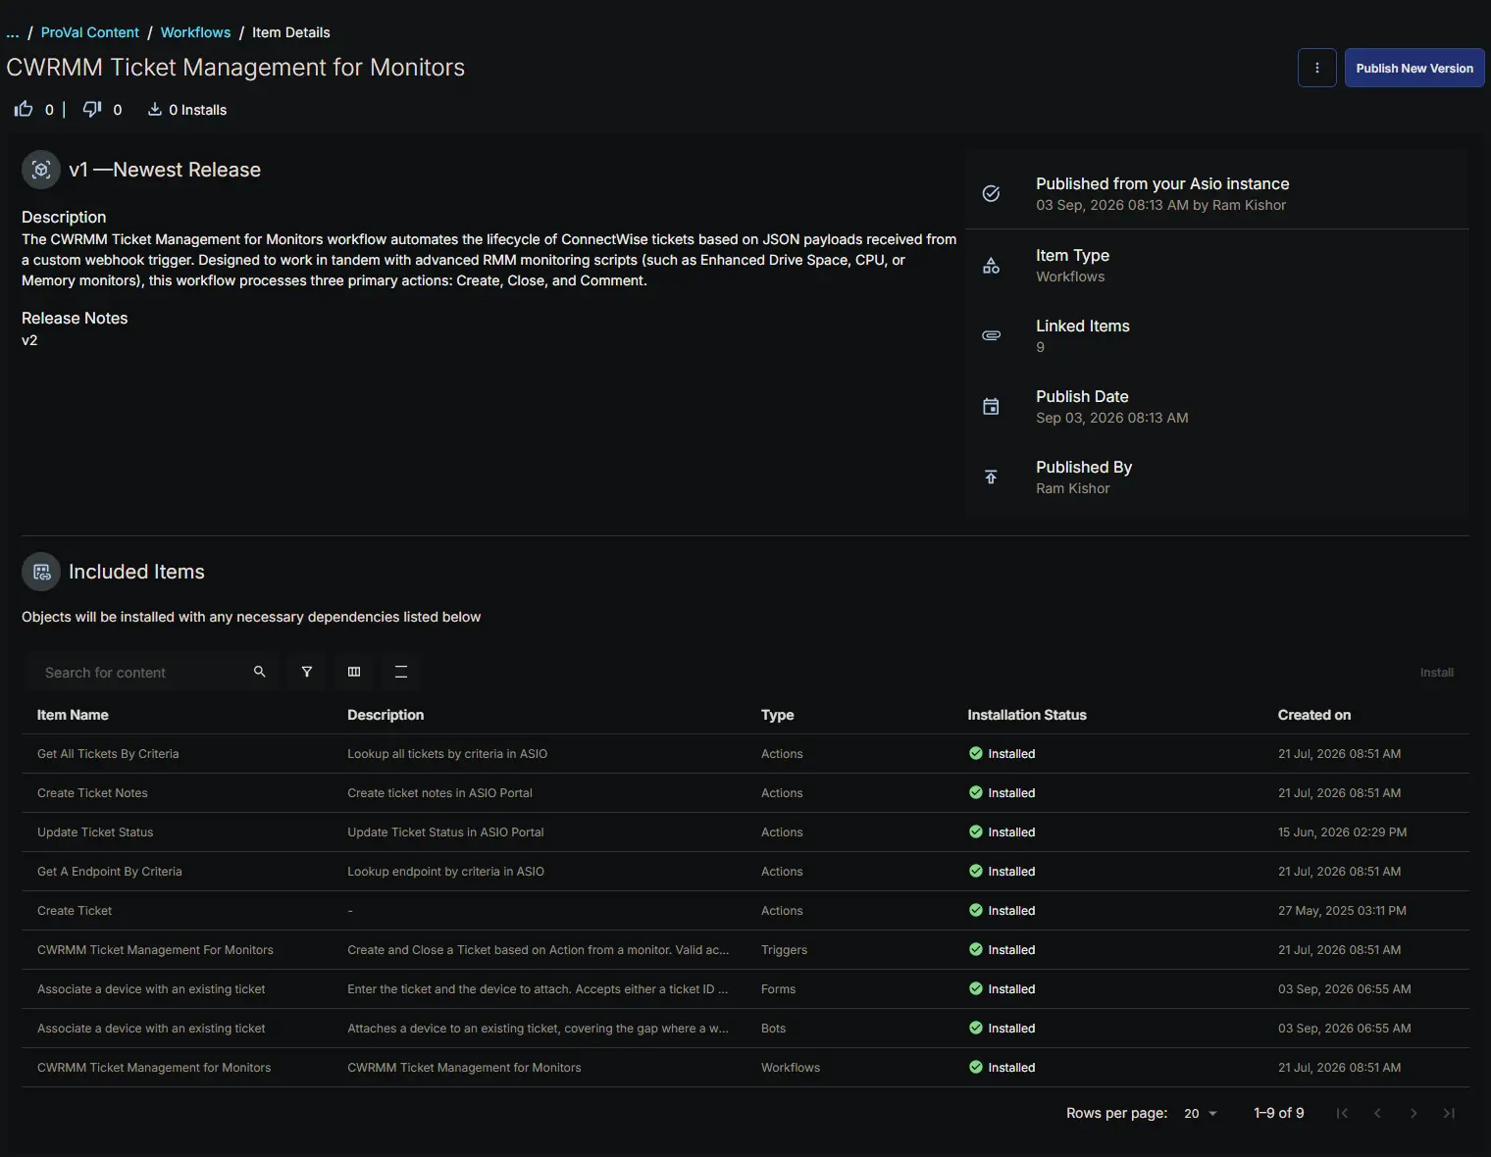
Task: Click the installs download icon
Action: point(155,109)
